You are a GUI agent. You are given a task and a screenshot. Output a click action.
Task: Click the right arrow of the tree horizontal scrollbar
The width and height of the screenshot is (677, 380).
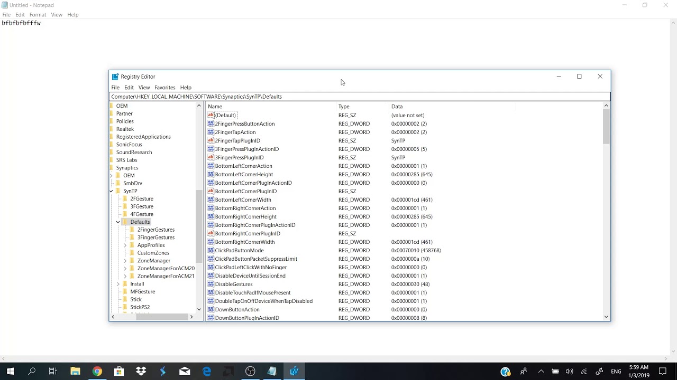coord(191,317)
